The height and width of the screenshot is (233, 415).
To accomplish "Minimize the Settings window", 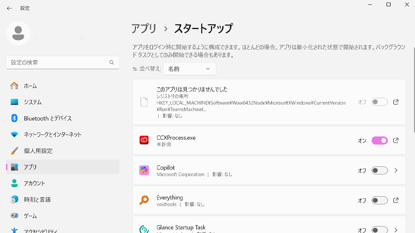I will coord(370,5).
